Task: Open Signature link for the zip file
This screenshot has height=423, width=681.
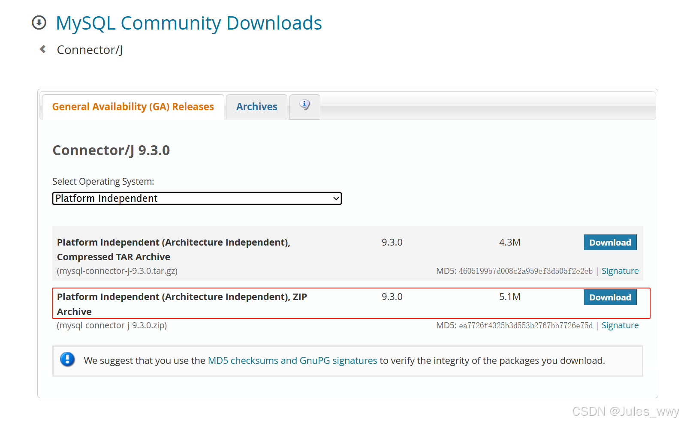Action: coord(620,325)
